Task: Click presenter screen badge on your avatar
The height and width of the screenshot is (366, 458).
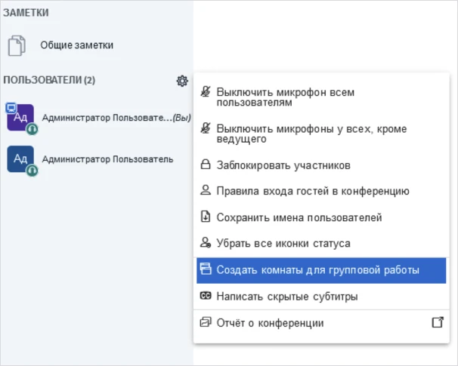Action: [11, 108]
